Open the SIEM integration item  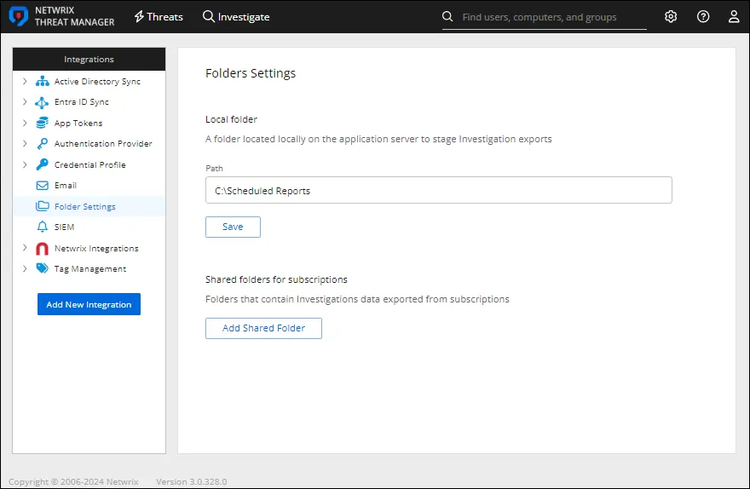(x=64, y=227)
